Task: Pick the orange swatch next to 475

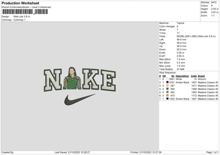Action: tap(168, 95)
